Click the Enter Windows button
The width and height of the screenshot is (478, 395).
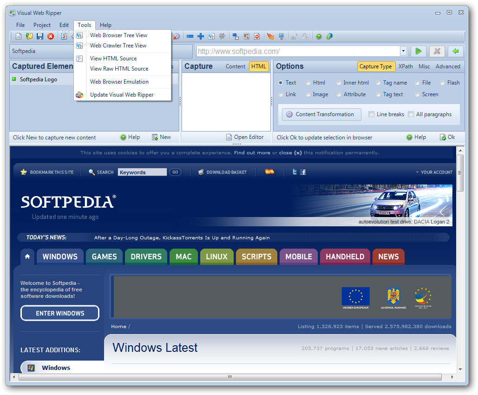[60, 313]
